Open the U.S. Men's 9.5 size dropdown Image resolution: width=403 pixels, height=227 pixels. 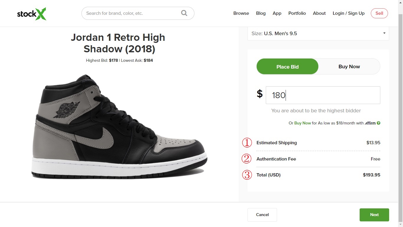coord(318,33)
